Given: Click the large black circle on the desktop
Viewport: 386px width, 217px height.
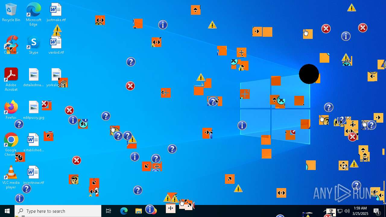Looking at the screenshot, I should point(309,74).
